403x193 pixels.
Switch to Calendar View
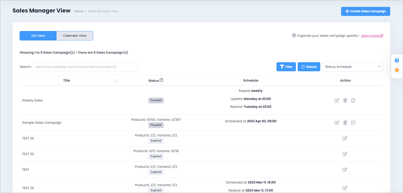tap(74, 36)
